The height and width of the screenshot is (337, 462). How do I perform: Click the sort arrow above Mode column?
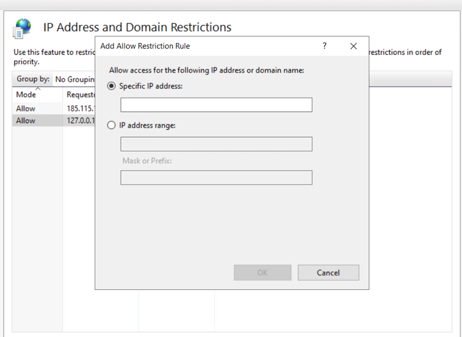[37, 89]
